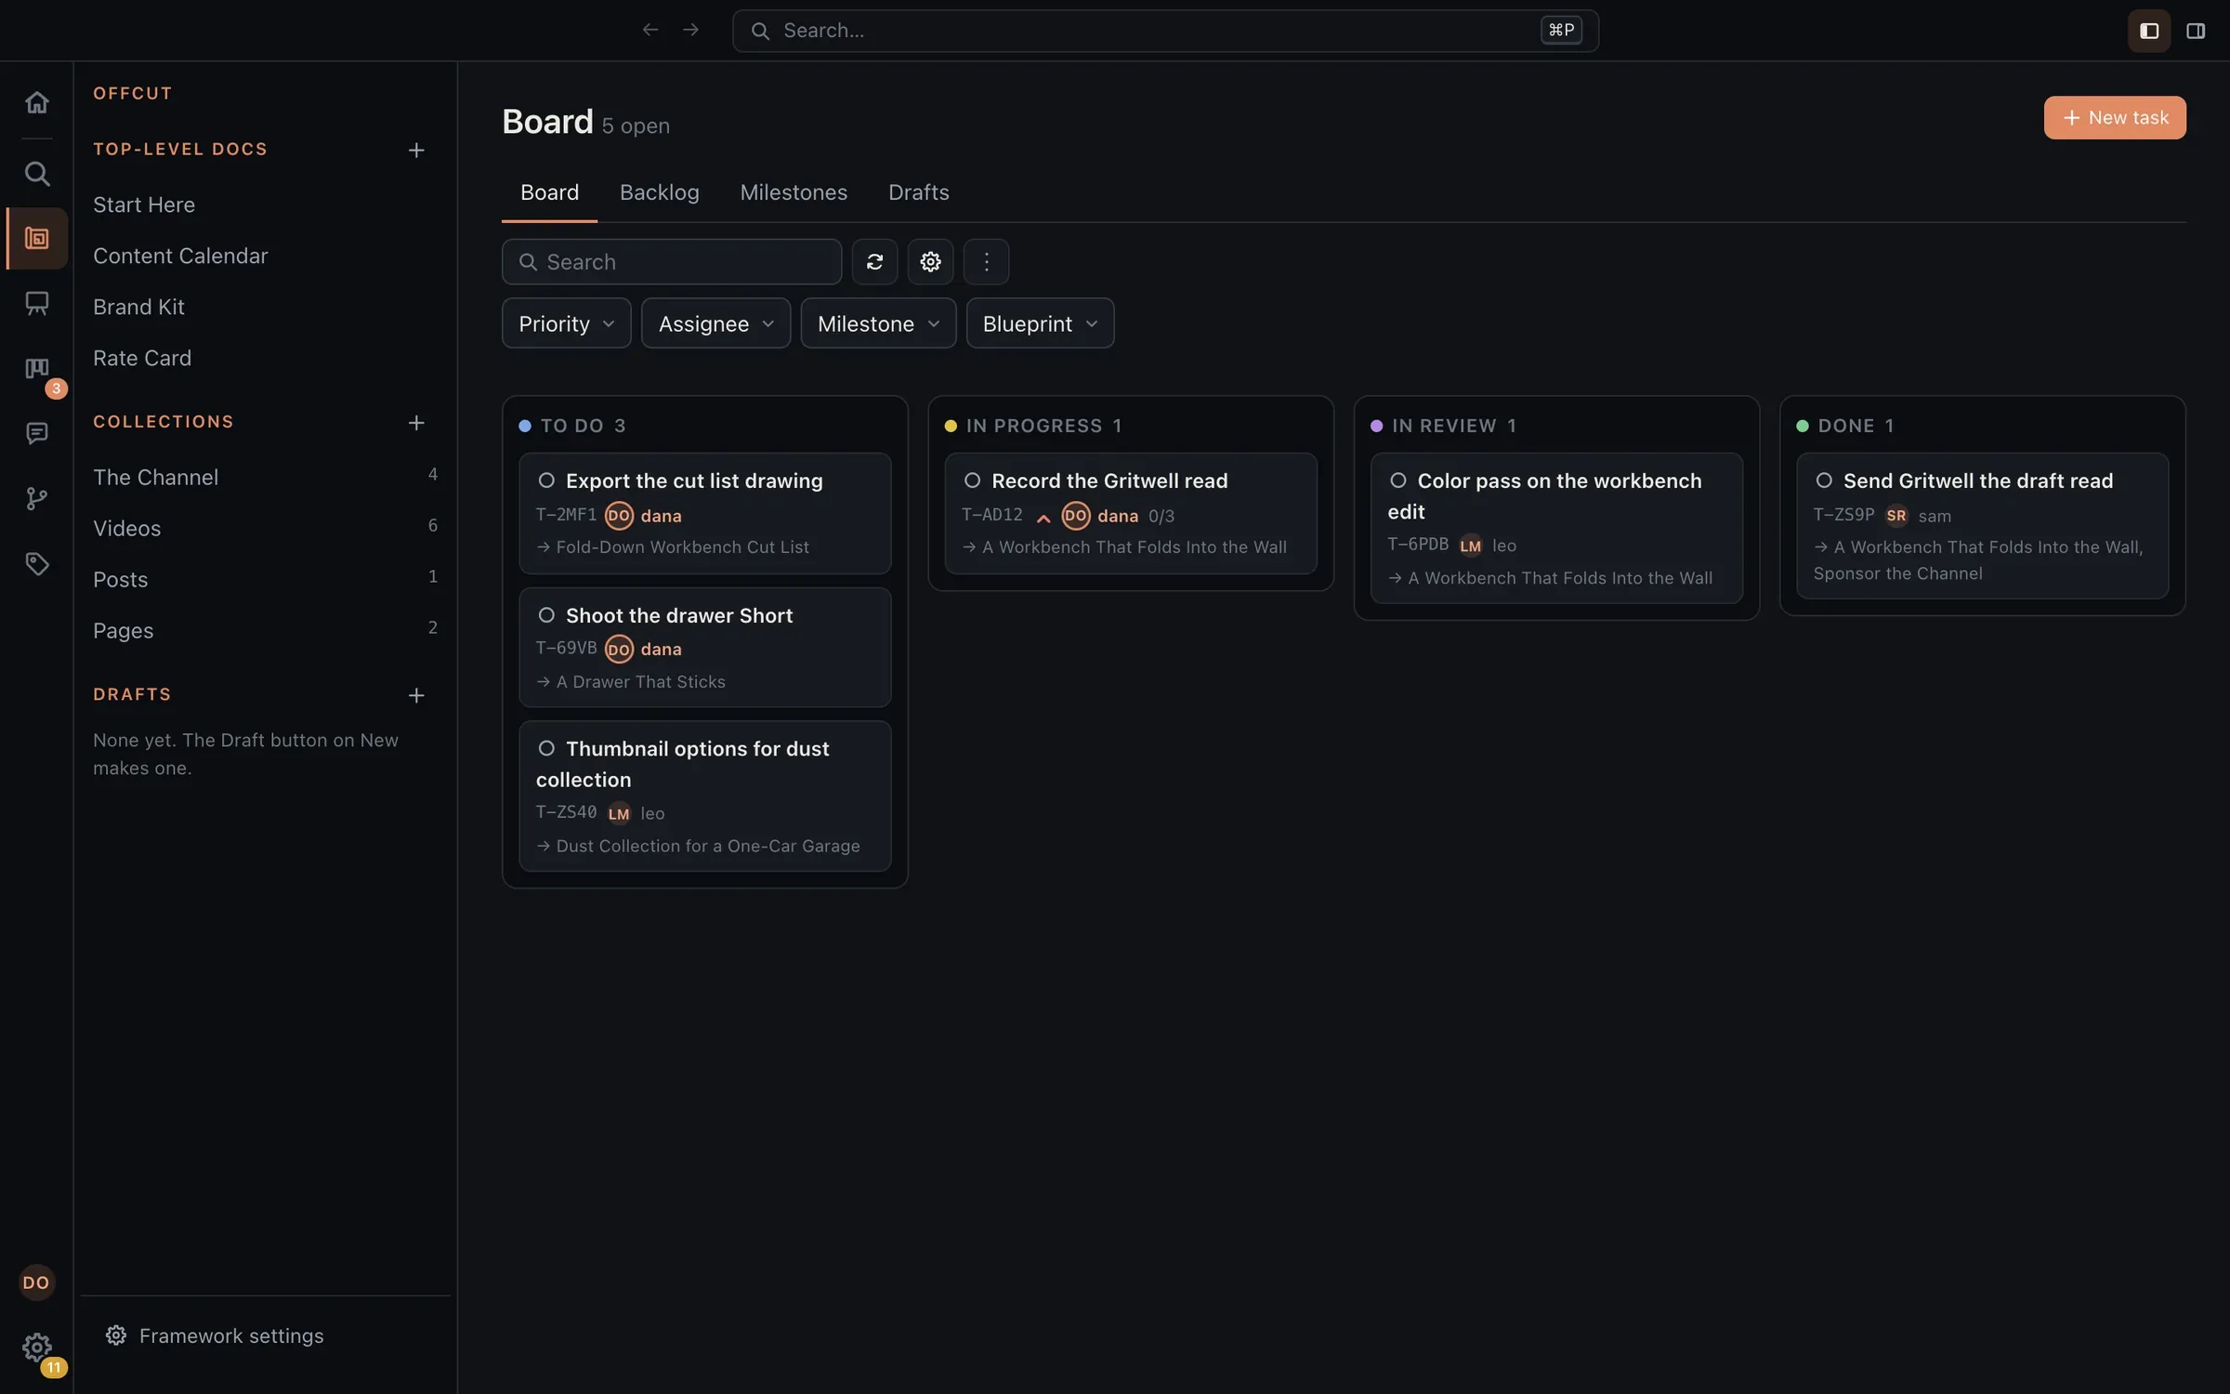
Task: Select the Board tab
Action: pos(549,192)
